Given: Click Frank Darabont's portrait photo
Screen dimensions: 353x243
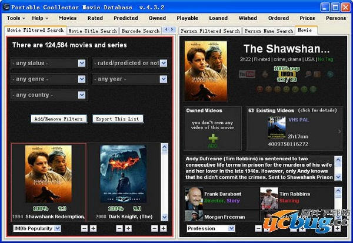Looking at the screenshot, I should [x=194, y=195].
